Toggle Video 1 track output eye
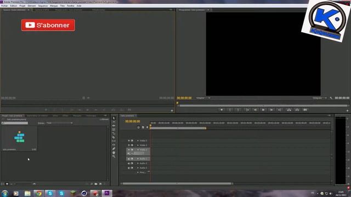The image size is (351, 197). pyautogui.click(x=129, y=149)
